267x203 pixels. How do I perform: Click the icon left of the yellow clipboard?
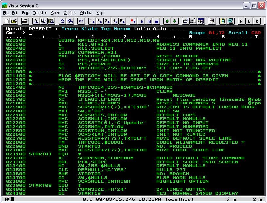(x=212, y=21)
